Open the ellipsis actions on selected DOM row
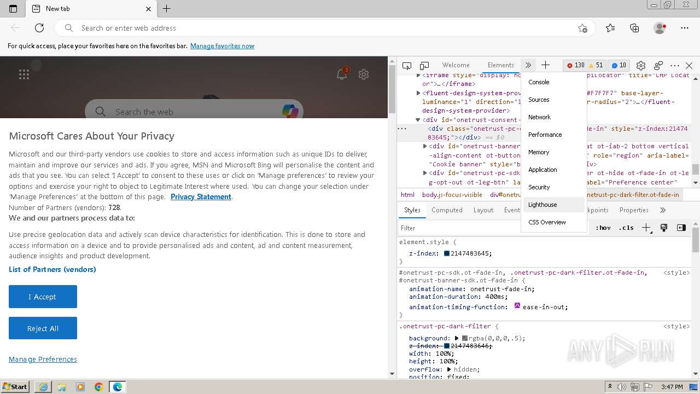Image resolution: width=700 pixels, height=394 pixels. point(402,129)
